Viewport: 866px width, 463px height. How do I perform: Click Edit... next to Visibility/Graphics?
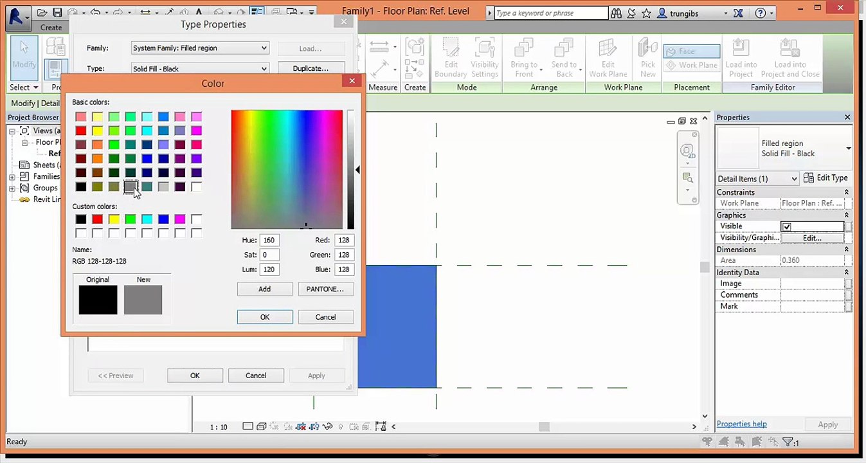click(x=812, y=238)
